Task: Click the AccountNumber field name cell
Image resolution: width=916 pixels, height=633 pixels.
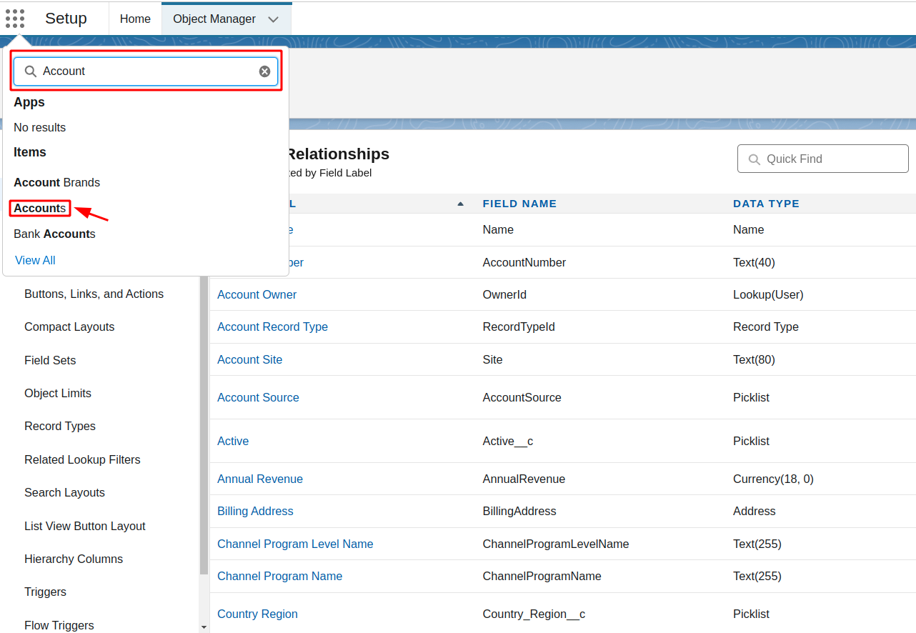Action: 524,262
